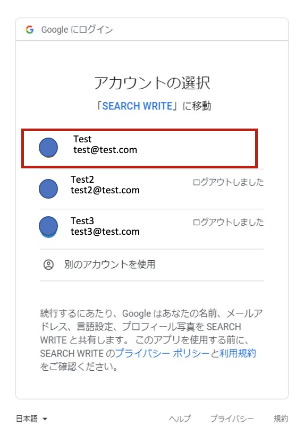Click the person icon for another account
304x443 pixels.
click(x=48, y=265)
